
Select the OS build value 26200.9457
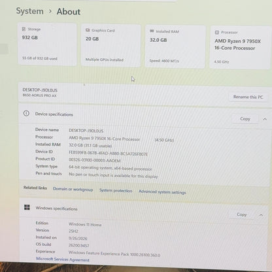tap(78, 245)
